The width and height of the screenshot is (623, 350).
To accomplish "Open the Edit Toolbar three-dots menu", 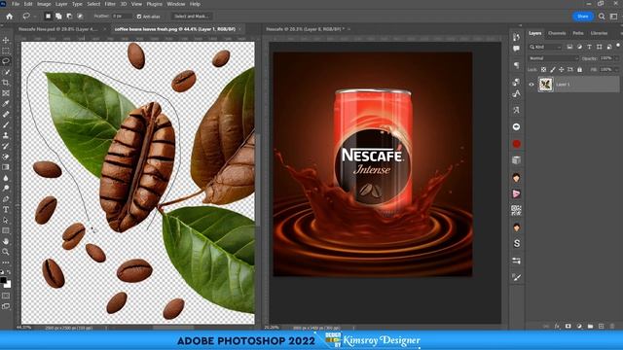I will point(6,262).
